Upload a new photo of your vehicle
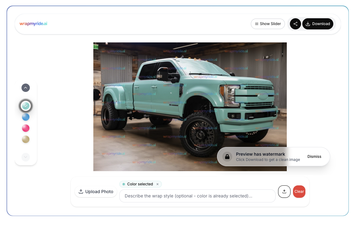 pyautogui.click(x=95, y=192)
